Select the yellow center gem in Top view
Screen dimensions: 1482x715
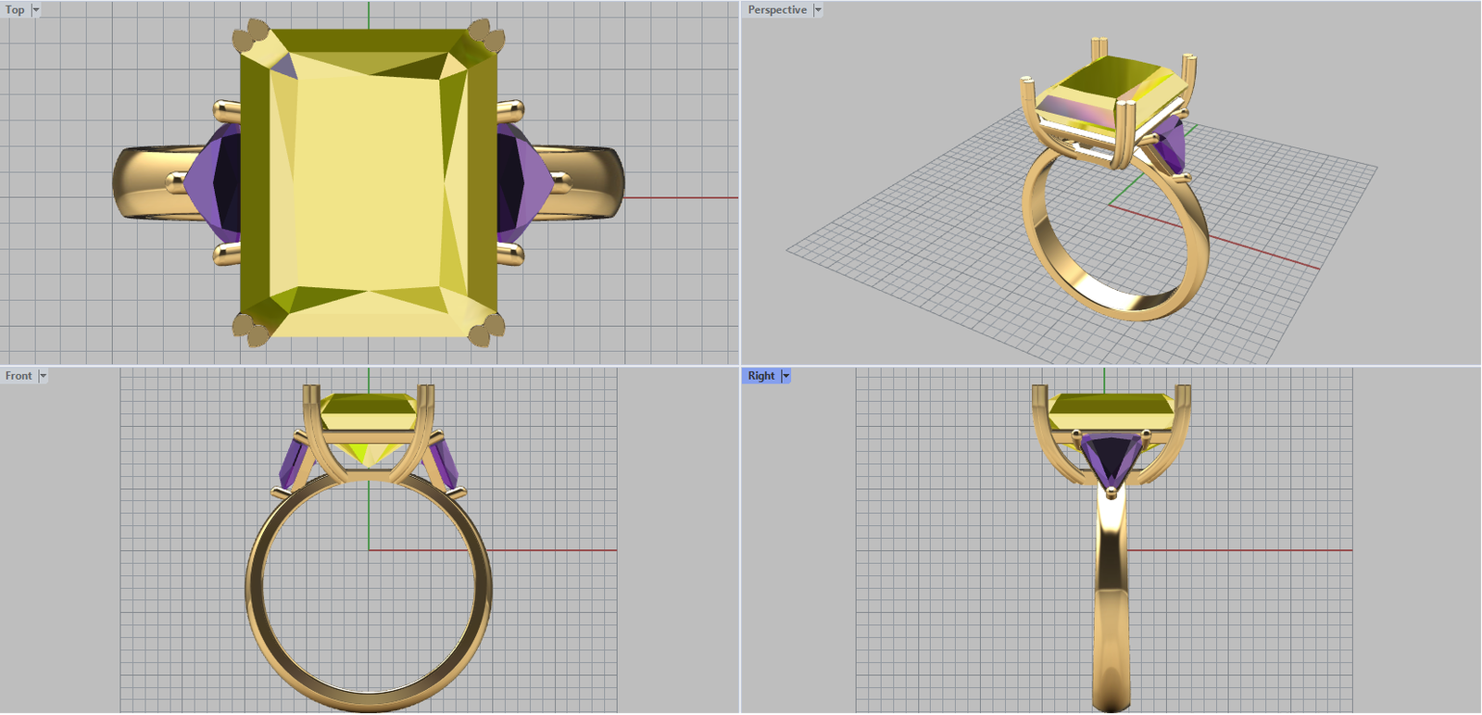369,185
